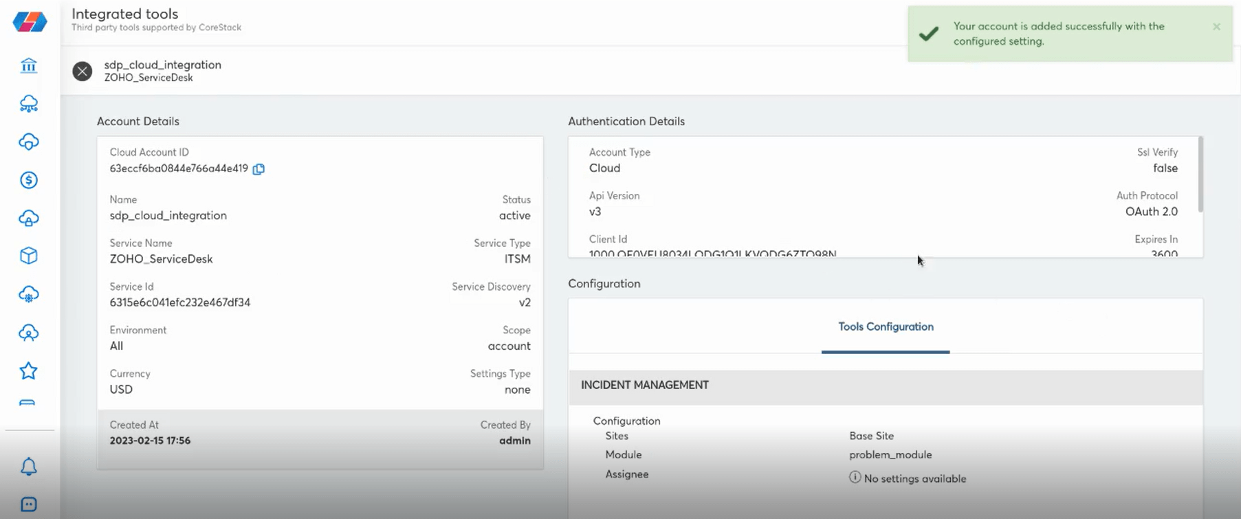Click the Cloud Account ID value

(179, 168)
